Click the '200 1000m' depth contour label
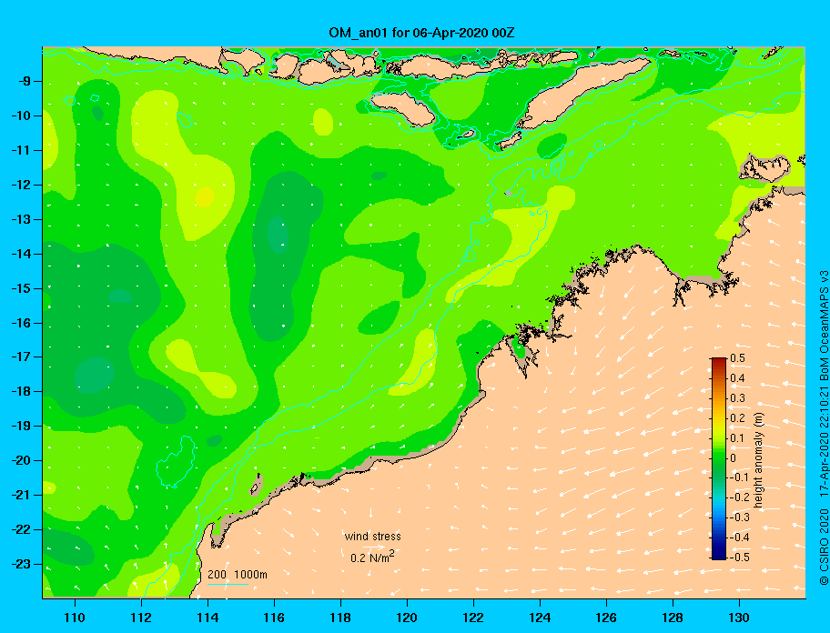 (238, 574)
